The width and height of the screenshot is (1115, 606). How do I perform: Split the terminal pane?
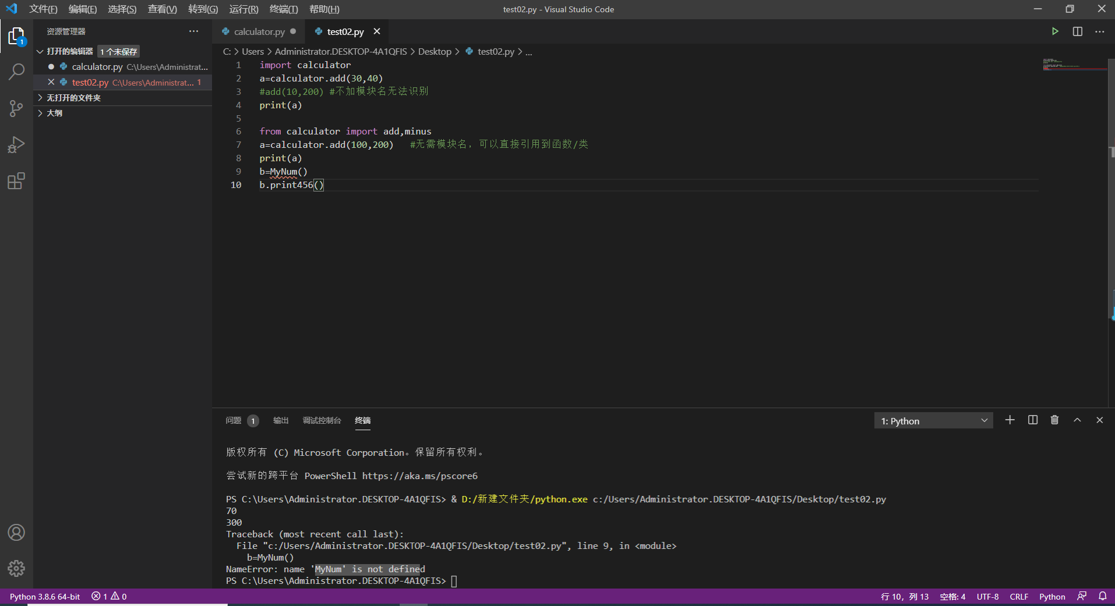(x=1033, y=420)
